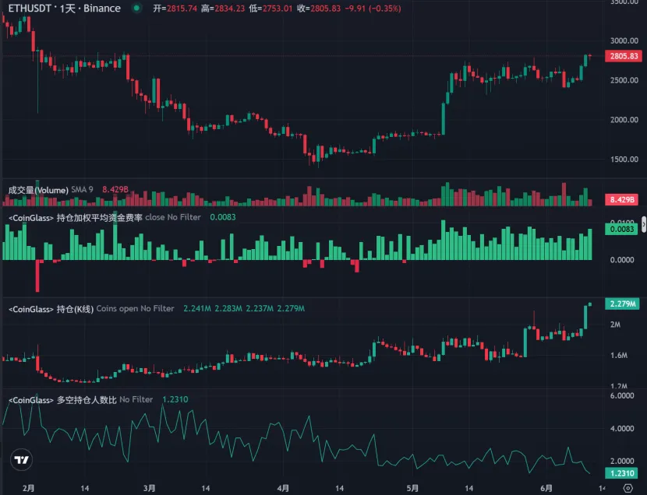This screenshot has width=647, height=495.
Task: Expand the right-edge side panel arrow
Action: (644, 224)
